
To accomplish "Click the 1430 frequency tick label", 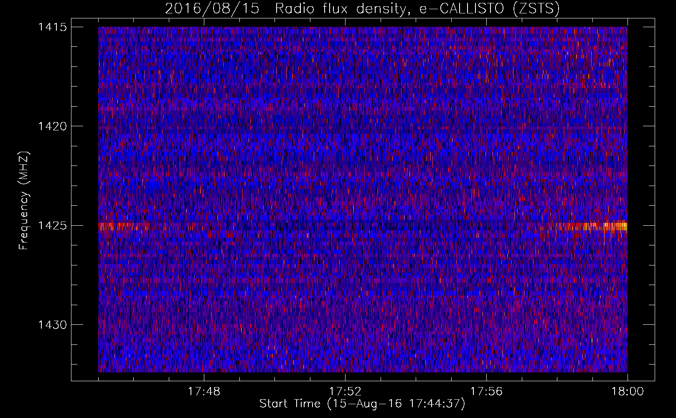I will [x=52, y=325].
